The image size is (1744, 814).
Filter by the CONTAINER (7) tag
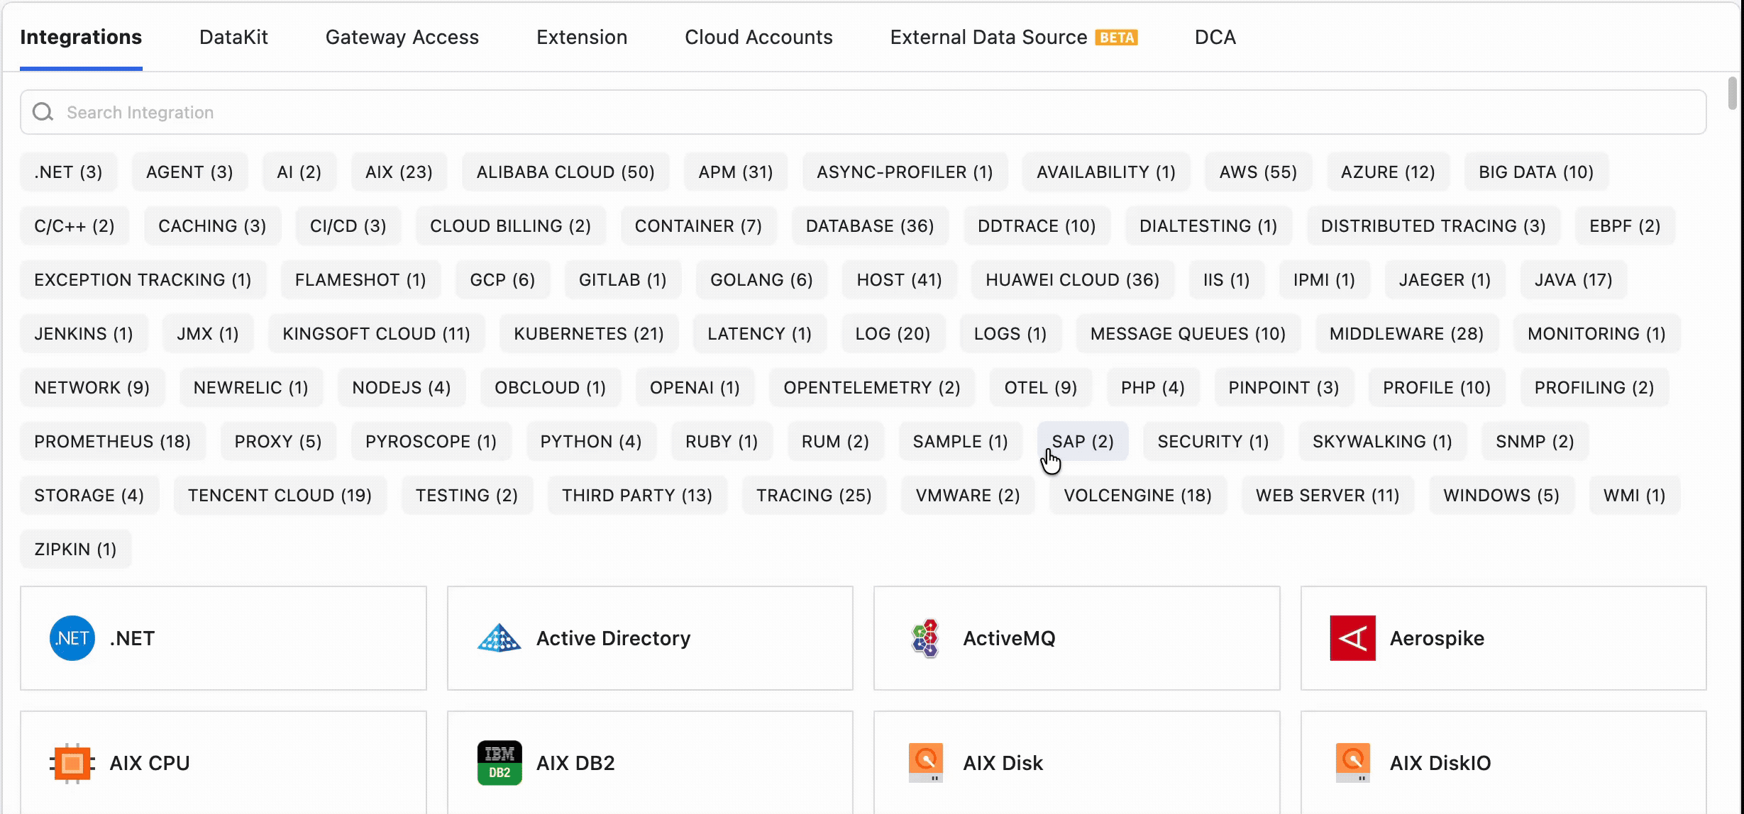[x=698, y=225]
